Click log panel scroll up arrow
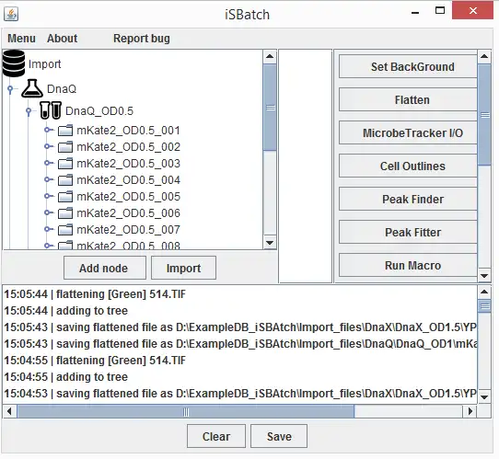Image resolution: width=499 pixels, height=459 pixels. pos(484,292)
